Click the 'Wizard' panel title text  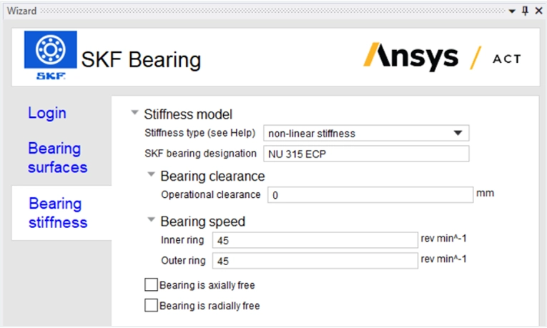21,11
